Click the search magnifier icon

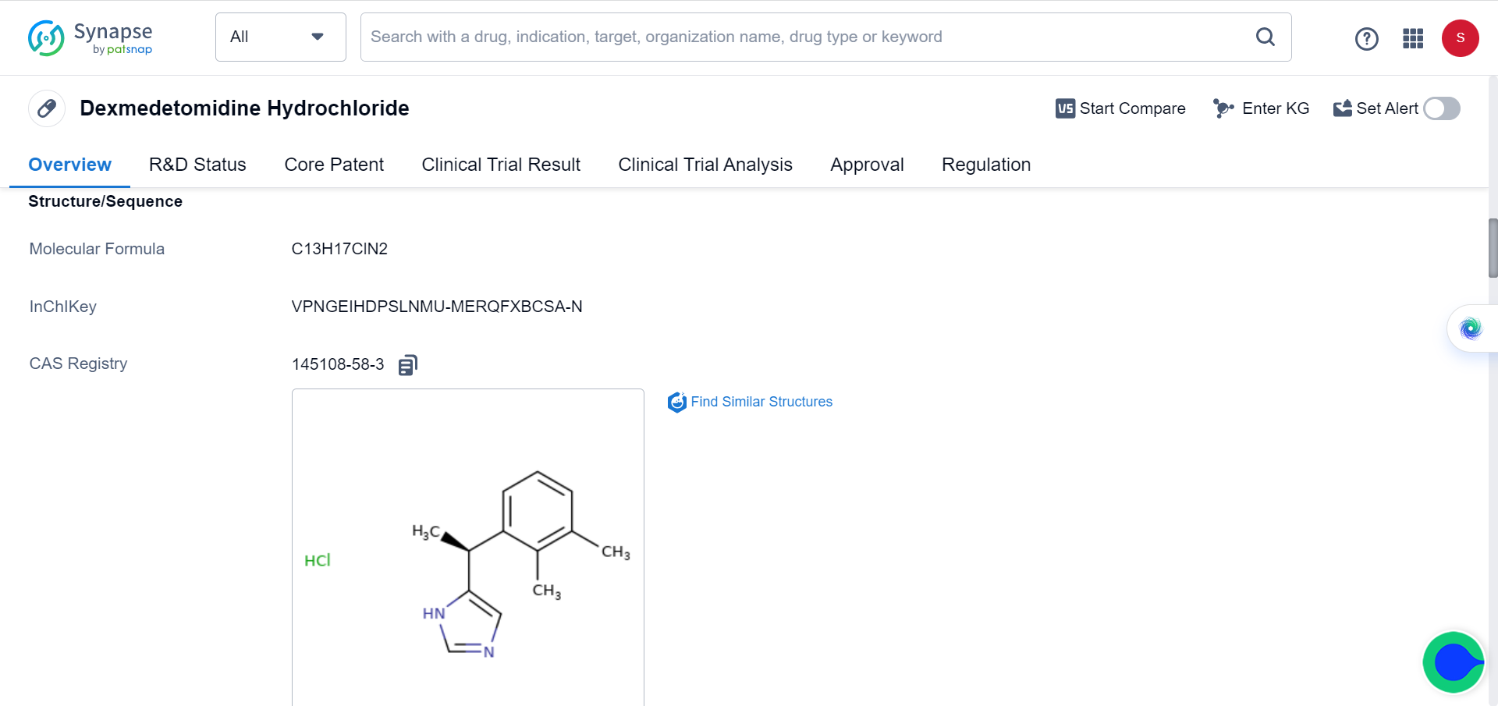1265,37
